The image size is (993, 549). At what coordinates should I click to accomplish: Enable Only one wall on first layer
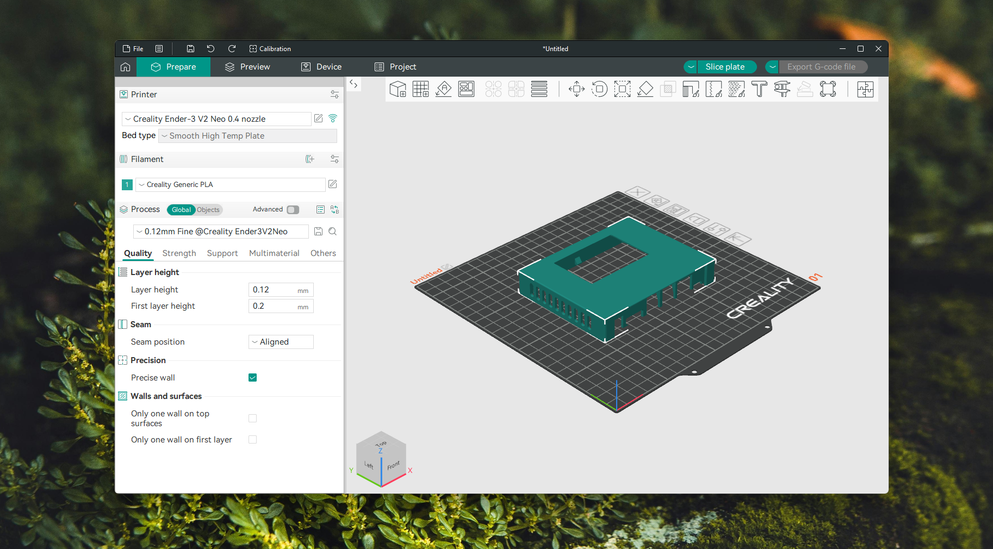pyautogui.click(x=252, y=440)
